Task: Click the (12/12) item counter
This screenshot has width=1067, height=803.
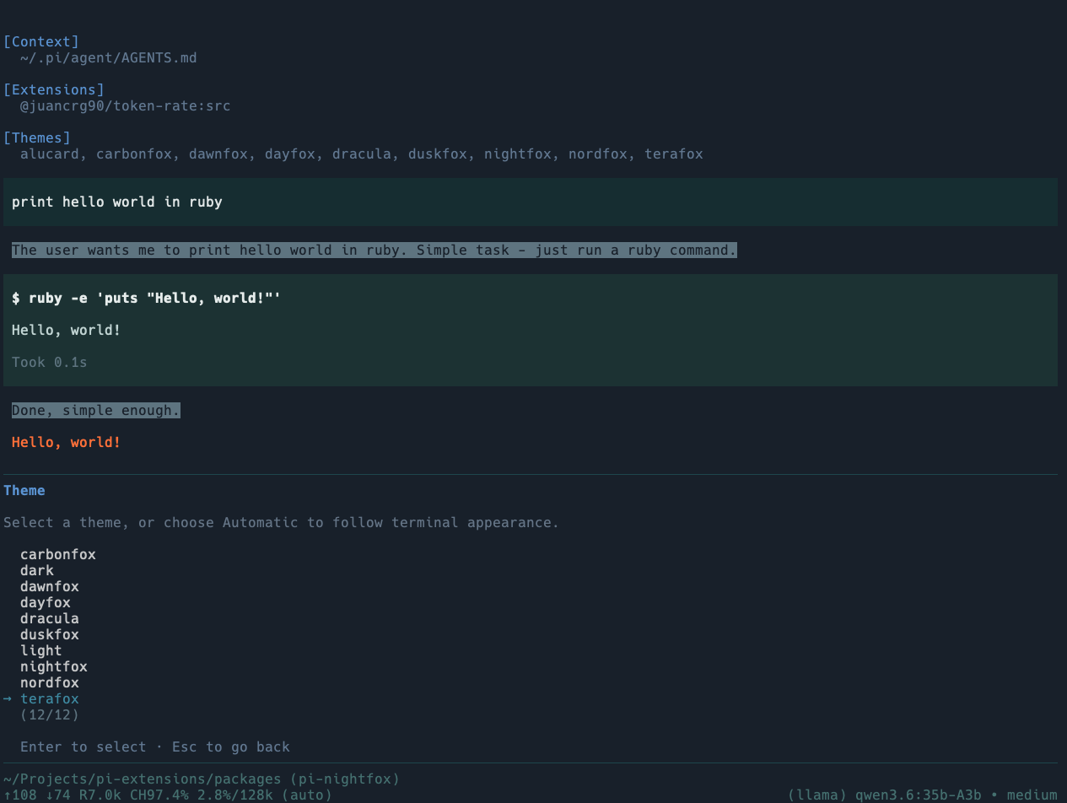Action: click(50, 714)
